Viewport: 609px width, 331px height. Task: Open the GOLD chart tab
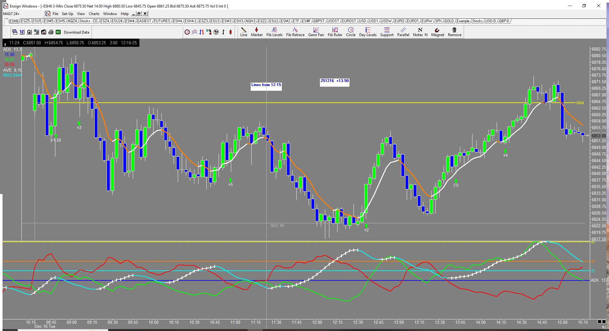pyautogui.click(x=449, y=21)
